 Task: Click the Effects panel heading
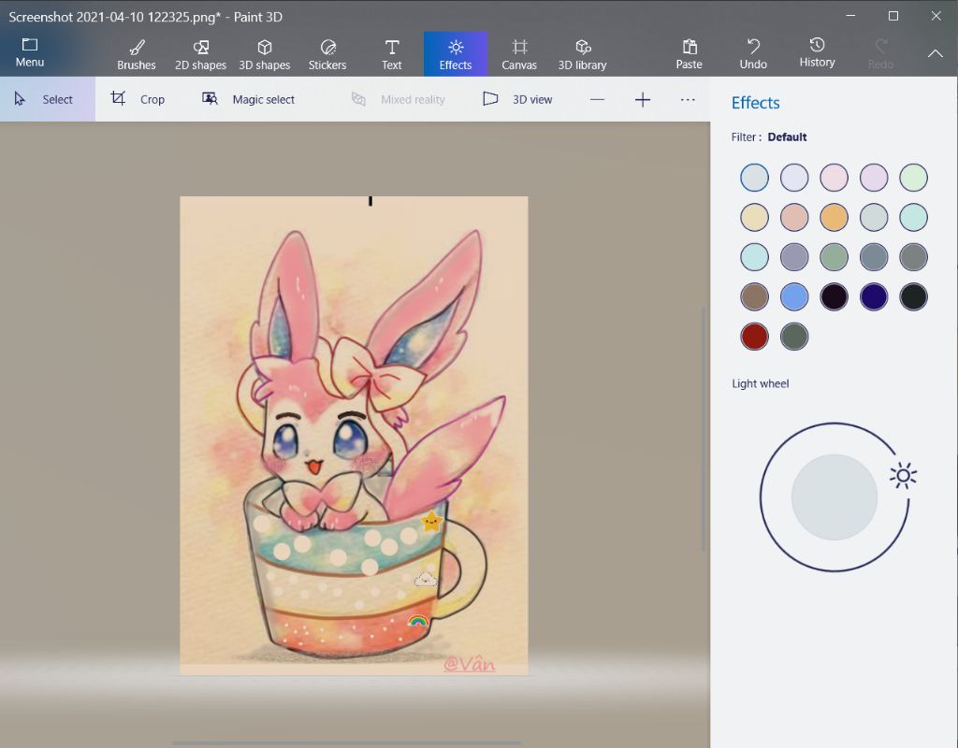coord(755,103)
